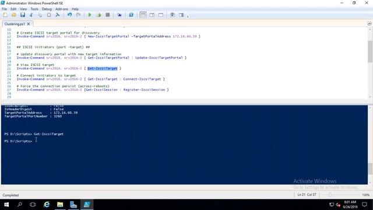Image resolution: width=373 pixels, height=210 pixels.
Task: Click the Redo arrow icon
Action: point(78,15)
